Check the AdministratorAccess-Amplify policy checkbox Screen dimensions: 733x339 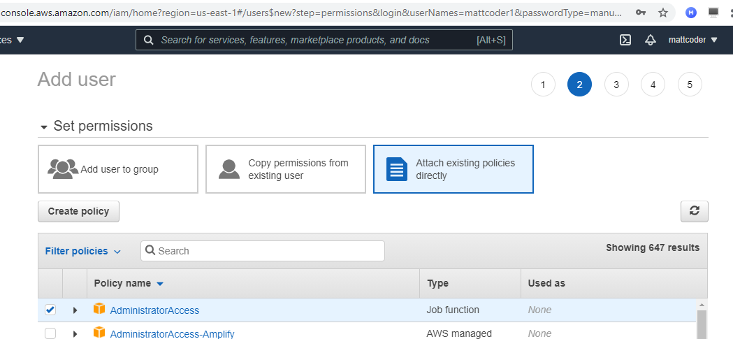[x=50, y=333]
